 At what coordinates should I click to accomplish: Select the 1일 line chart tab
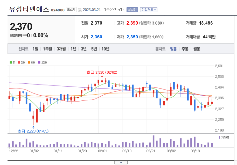pos(35,49)
